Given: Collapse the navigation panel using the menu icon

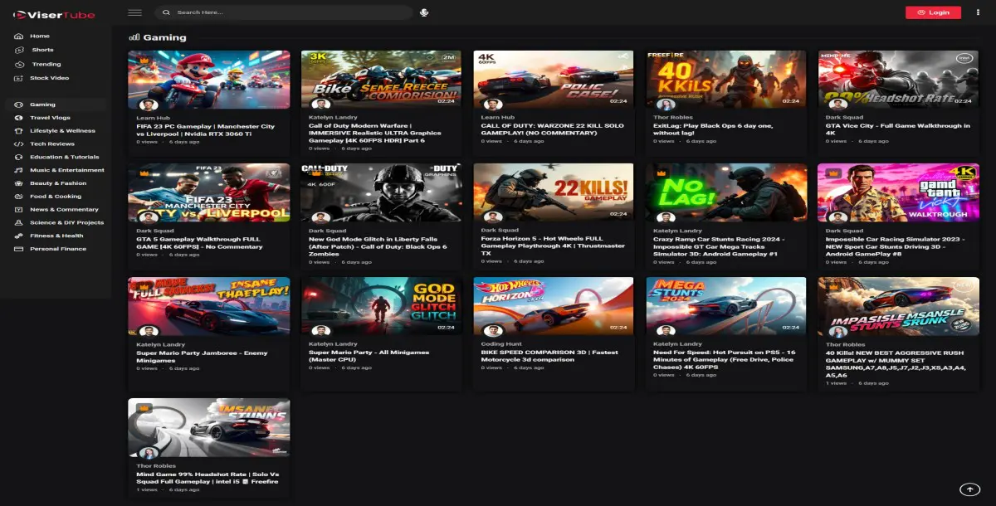Looking at the screenshot, I should pyautogui.click(x=133, y=12).
